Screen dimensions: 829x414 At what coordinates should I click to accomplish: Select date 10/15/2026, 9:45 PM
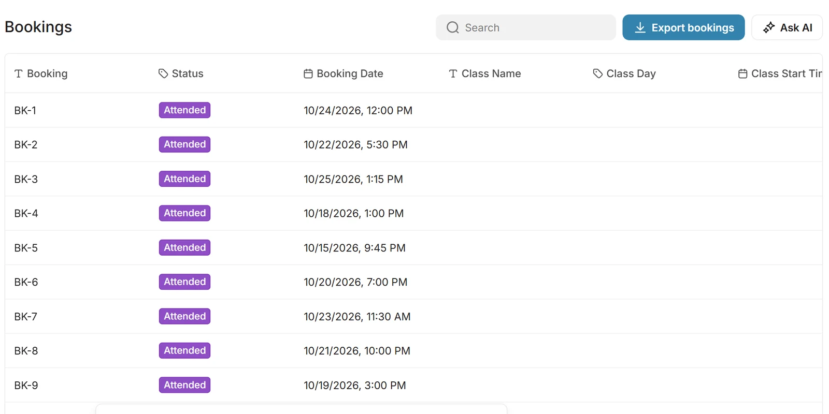point(354,248)
